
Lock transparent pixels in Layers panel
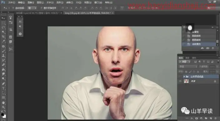[x=186, y=72]
